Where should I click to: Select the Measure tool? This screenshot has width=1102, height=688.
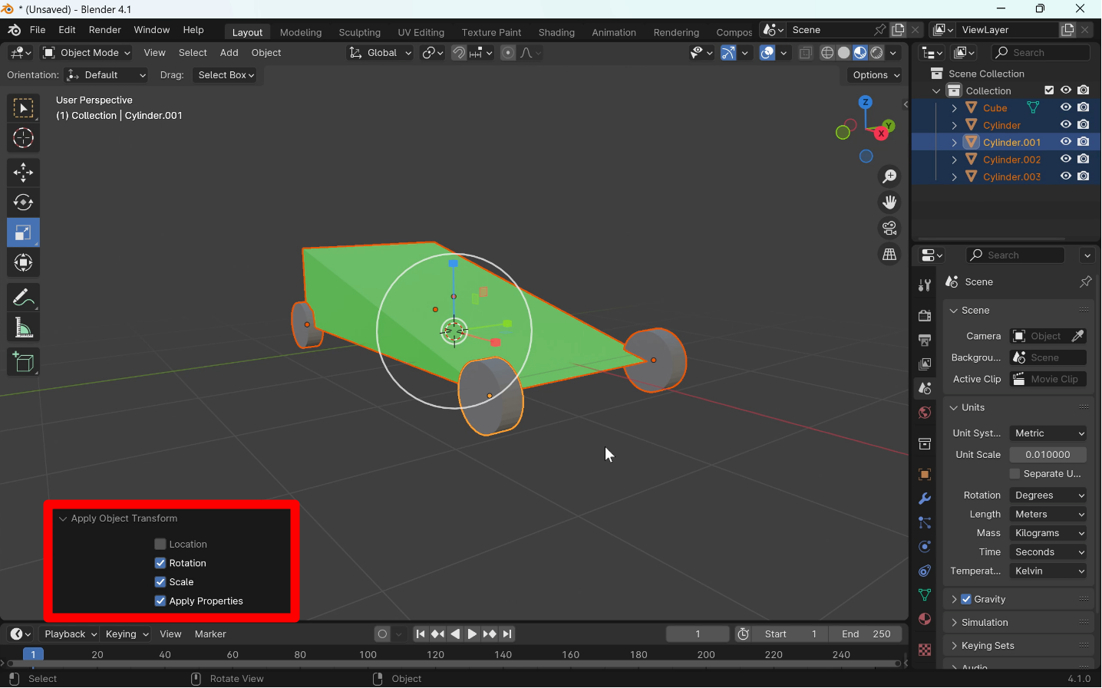(x=23, y=328)
